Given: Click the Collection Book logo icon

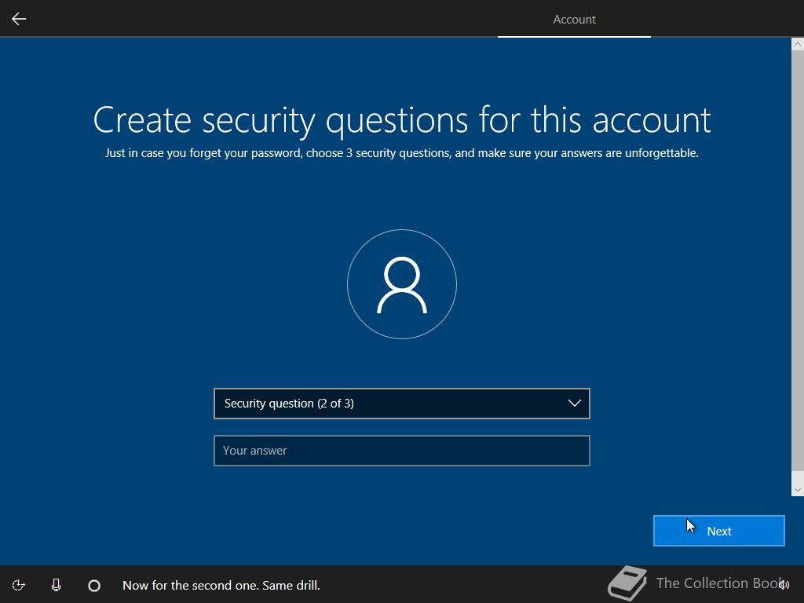Looking at the screenshot, I should point(627,583).
